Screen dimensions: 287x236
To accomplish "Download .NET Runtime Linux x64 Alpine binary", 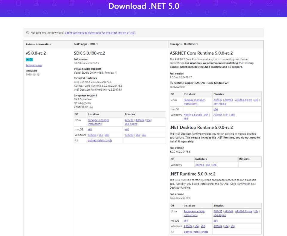I will coord(220,215).
